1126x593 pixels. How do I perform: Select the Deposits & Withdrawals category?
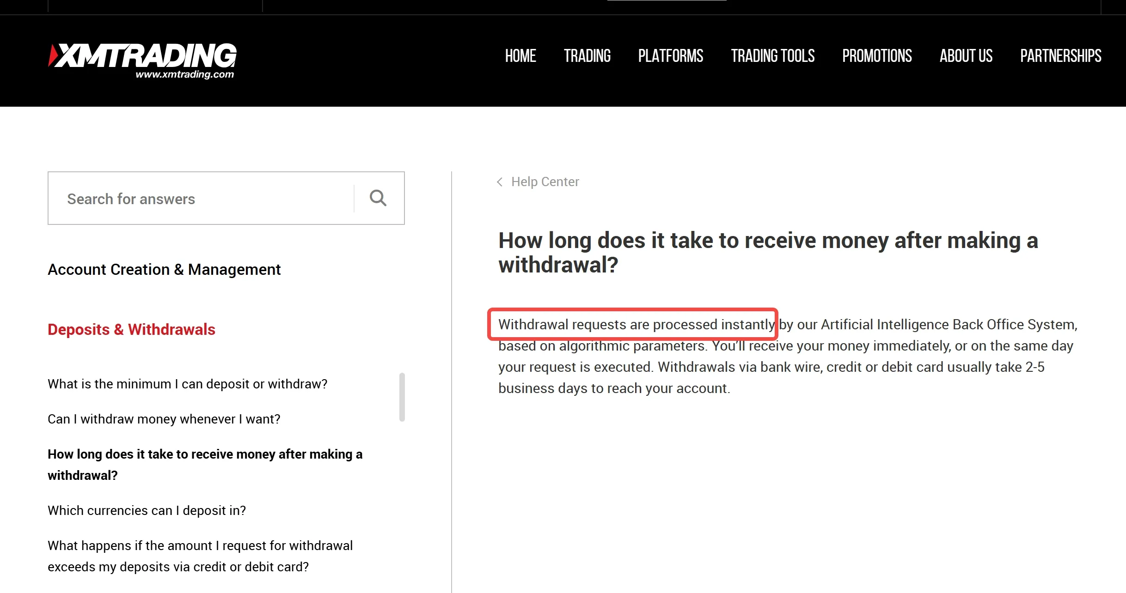pos(131,329)
